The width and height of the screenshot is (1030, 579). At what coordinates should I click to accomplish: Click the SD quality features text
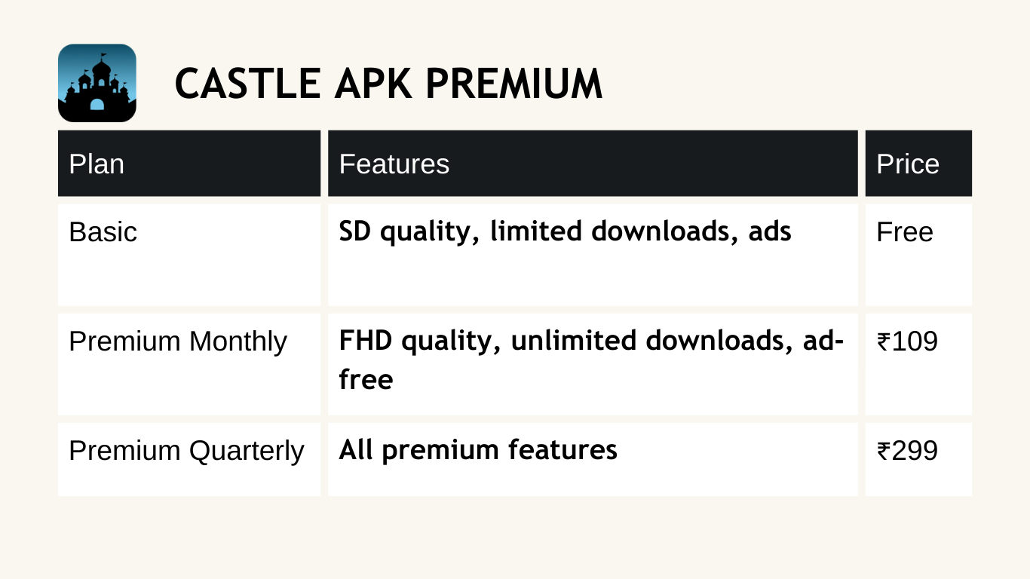[x=565, y=232]
